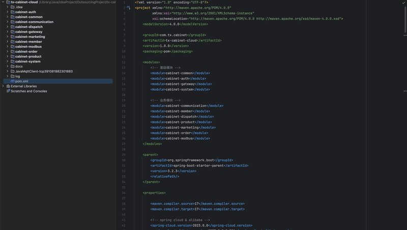The image size is (407, 230).
Task: Click the JavaMqttClient folder icon
Action: pyautogui.click(x=12, y=71)
